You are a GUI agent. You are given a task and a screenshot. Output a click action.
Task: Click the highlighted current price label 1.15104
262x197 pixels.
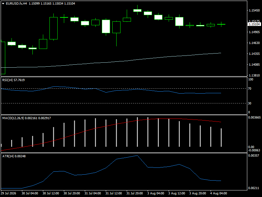tap(254, 24)
